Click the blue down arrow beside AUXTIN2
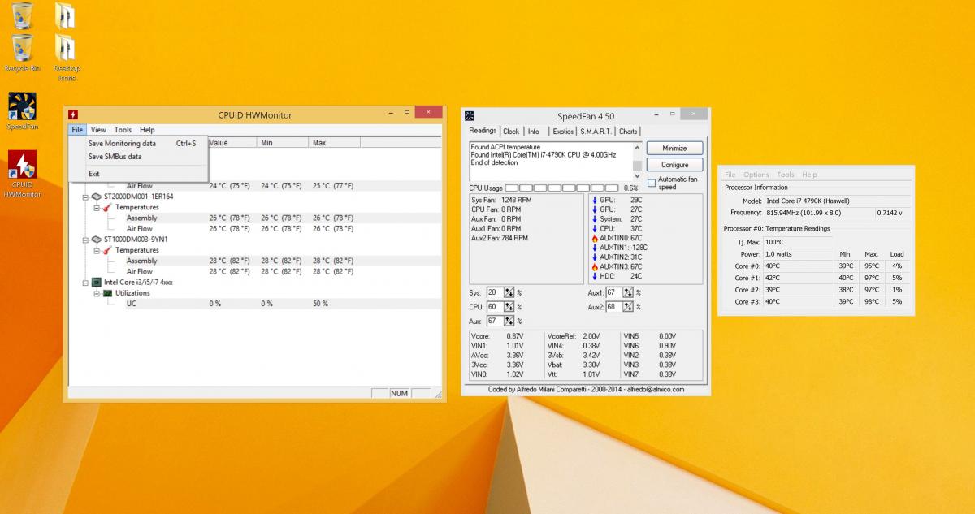Image resolution: width=975 pixels, height=514 pixels. pyautogui.click(x=595, y=257)
